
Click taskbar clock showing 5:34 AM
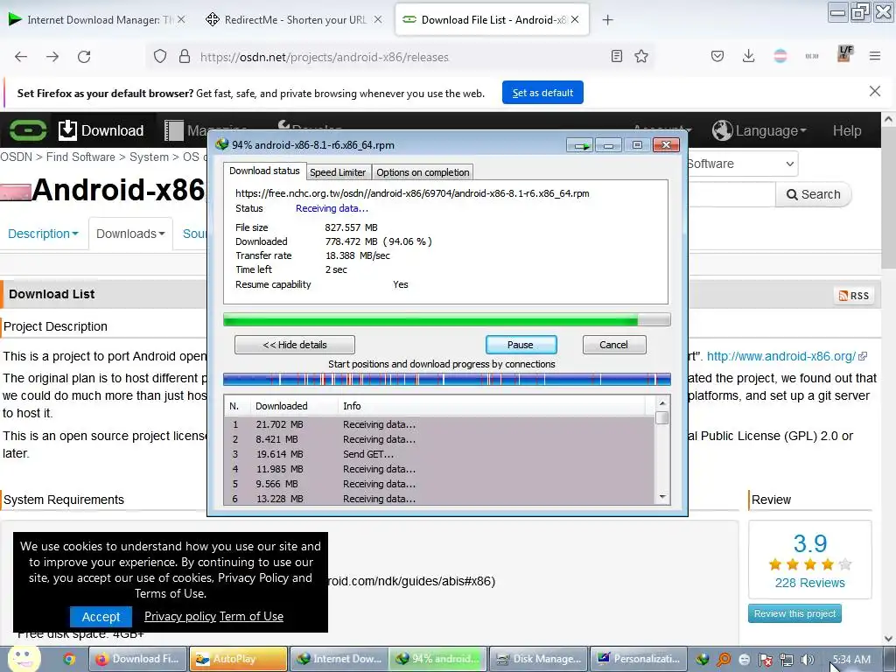(x=851, y=660)
